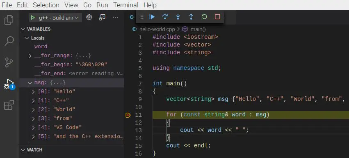Image resolution: width=349 pixels, height=158 pixels.
Task: Step into the function
Action: 178,17
